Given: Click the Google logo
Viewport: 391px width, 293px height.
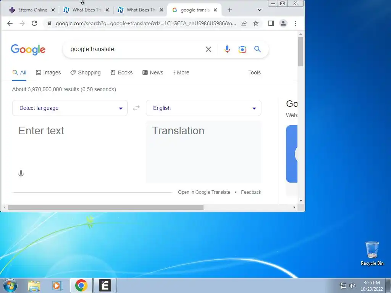Looking at the screenshot, I should pos(28,50).
